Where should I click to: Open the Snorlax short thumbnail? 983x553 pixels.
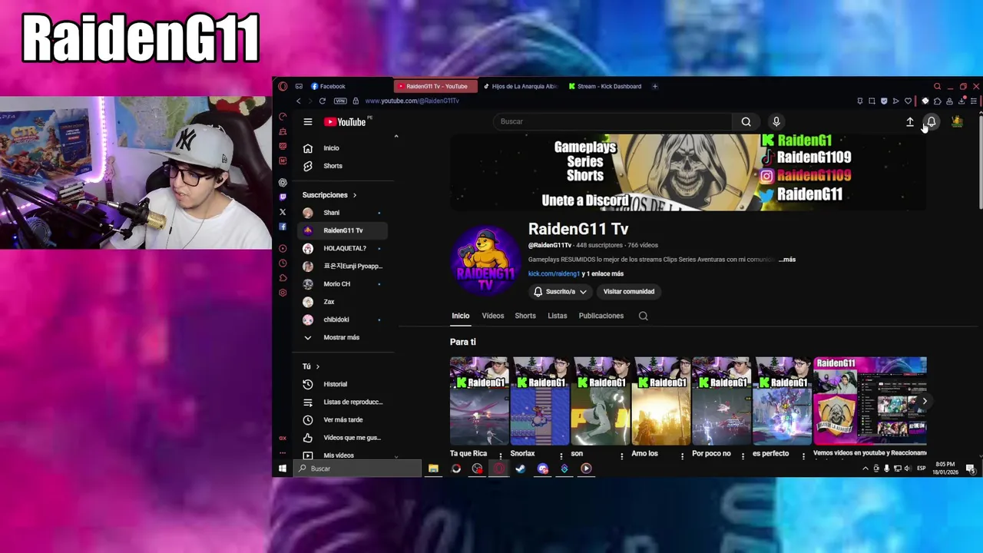tap(541, 401)
